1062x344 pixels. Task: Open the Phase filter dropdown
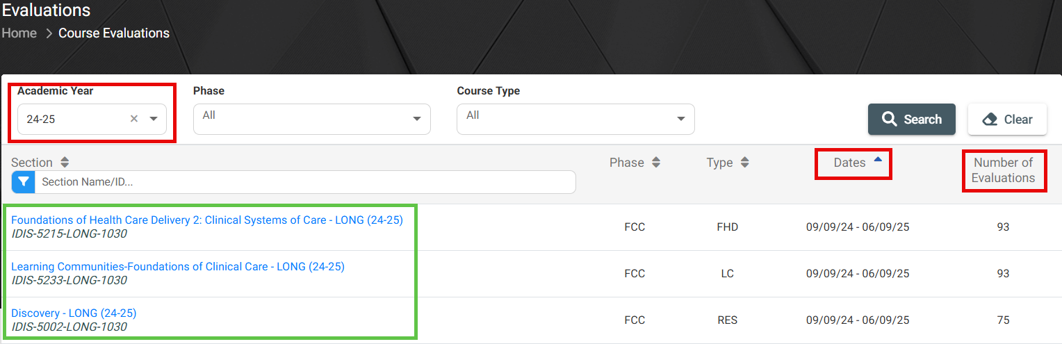[x=311, y=119]
